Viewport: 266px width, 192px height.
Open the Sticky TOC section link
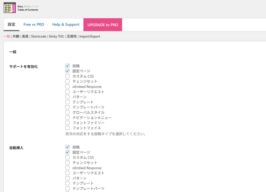56,37
